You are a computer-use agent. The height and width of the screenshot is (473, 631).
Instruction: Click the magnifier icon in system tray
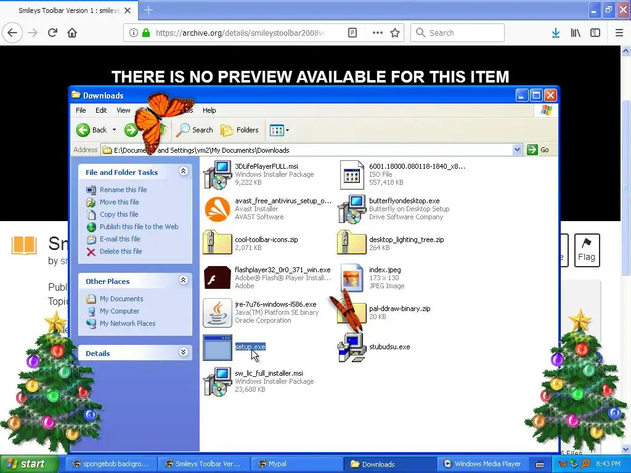pyautogui.click(x=586, y=464)
